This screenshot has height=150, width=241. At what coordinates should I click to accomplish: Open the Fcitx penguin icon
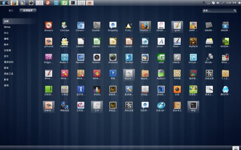129,27
